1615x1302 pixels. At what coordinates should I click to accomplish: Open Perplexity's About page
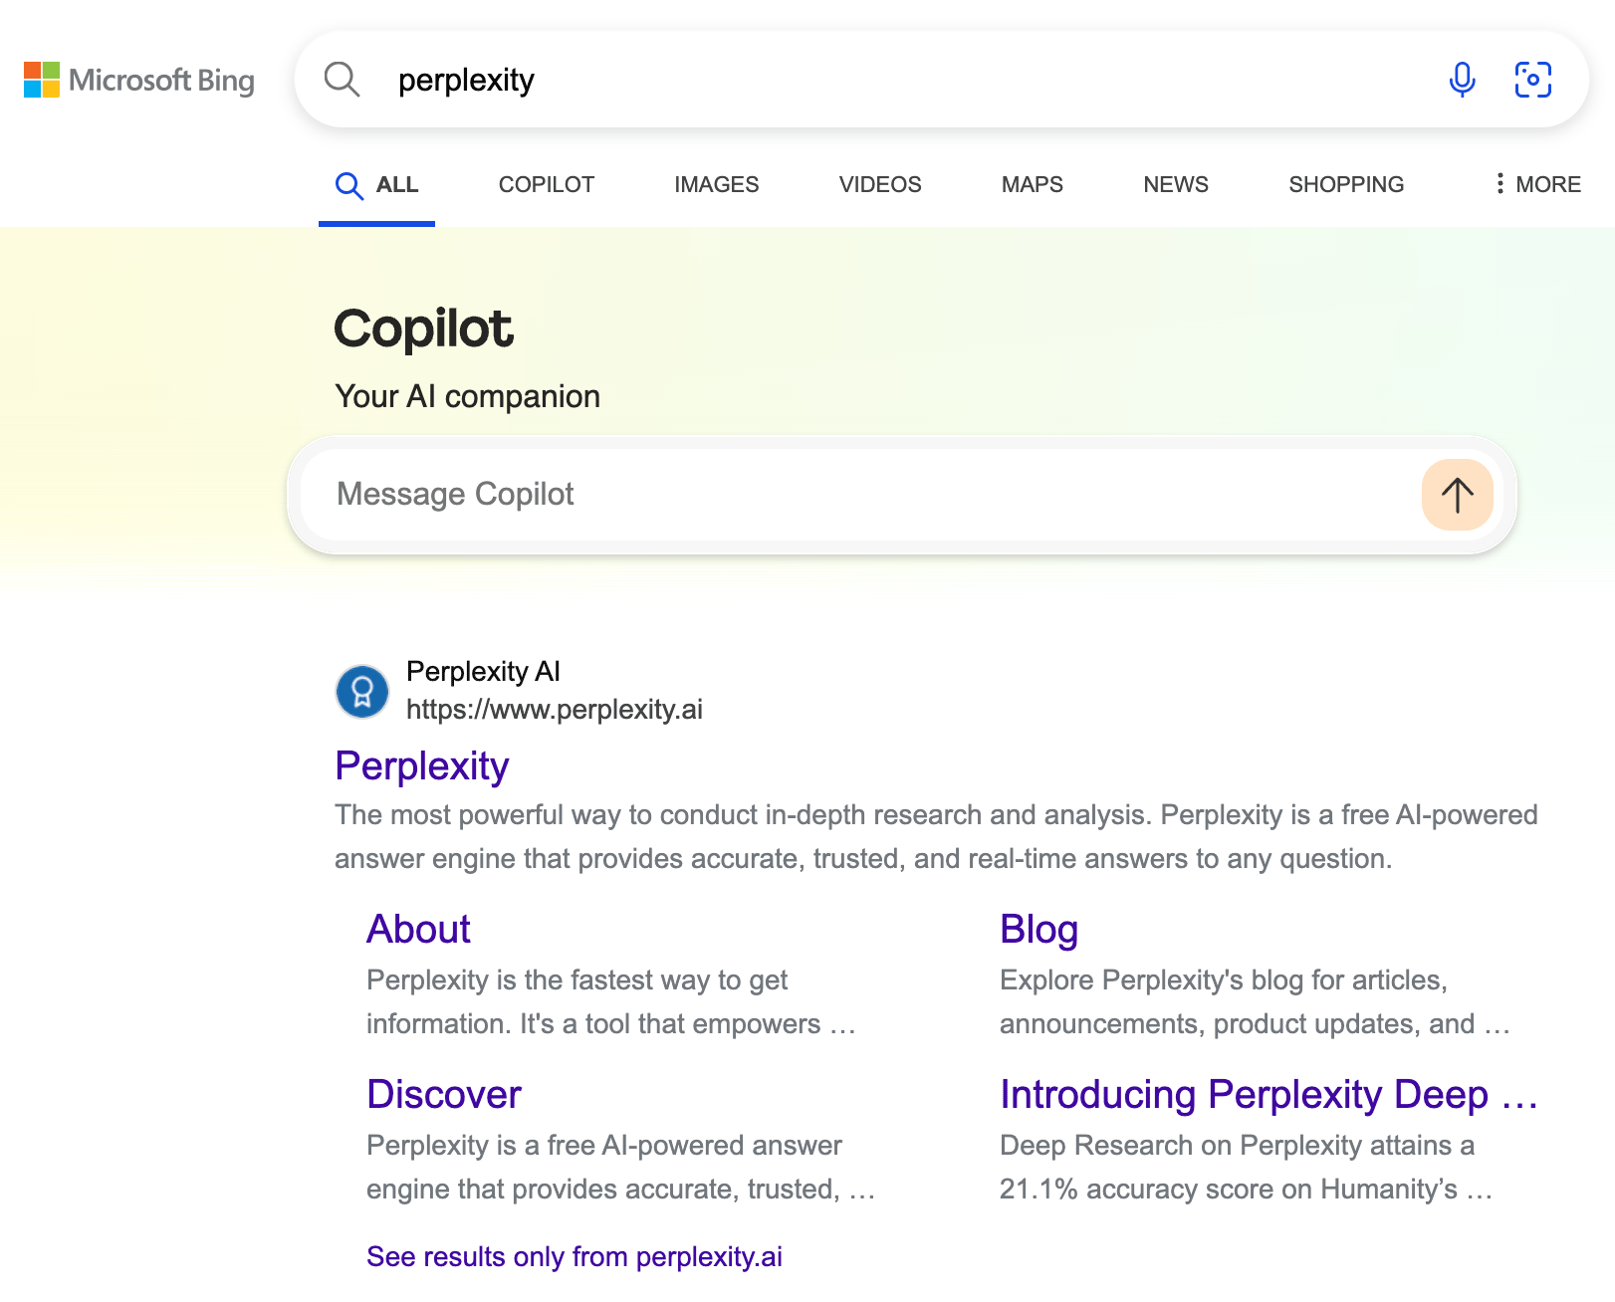(418, 929)
